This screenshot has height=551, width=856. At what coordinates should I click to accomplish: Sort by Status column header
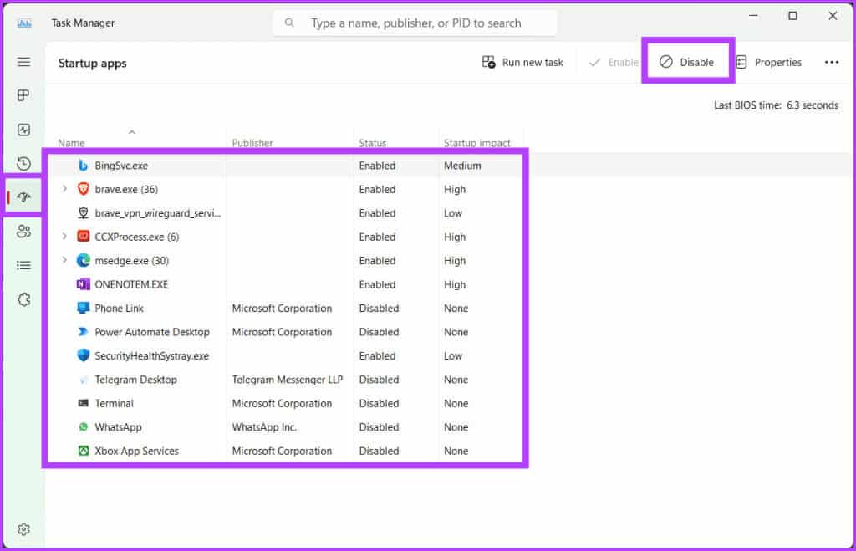click(x=372, y=143)
